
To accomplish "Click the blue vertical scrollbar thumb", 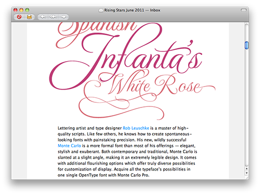I will [x=247, y=45].
